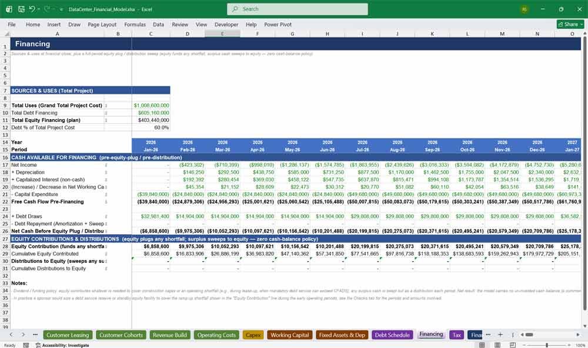Open the Help ribbon tab

tap(251, 24)
